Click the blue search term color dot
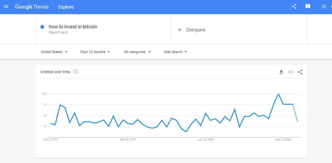 click(x=42, y=27)
